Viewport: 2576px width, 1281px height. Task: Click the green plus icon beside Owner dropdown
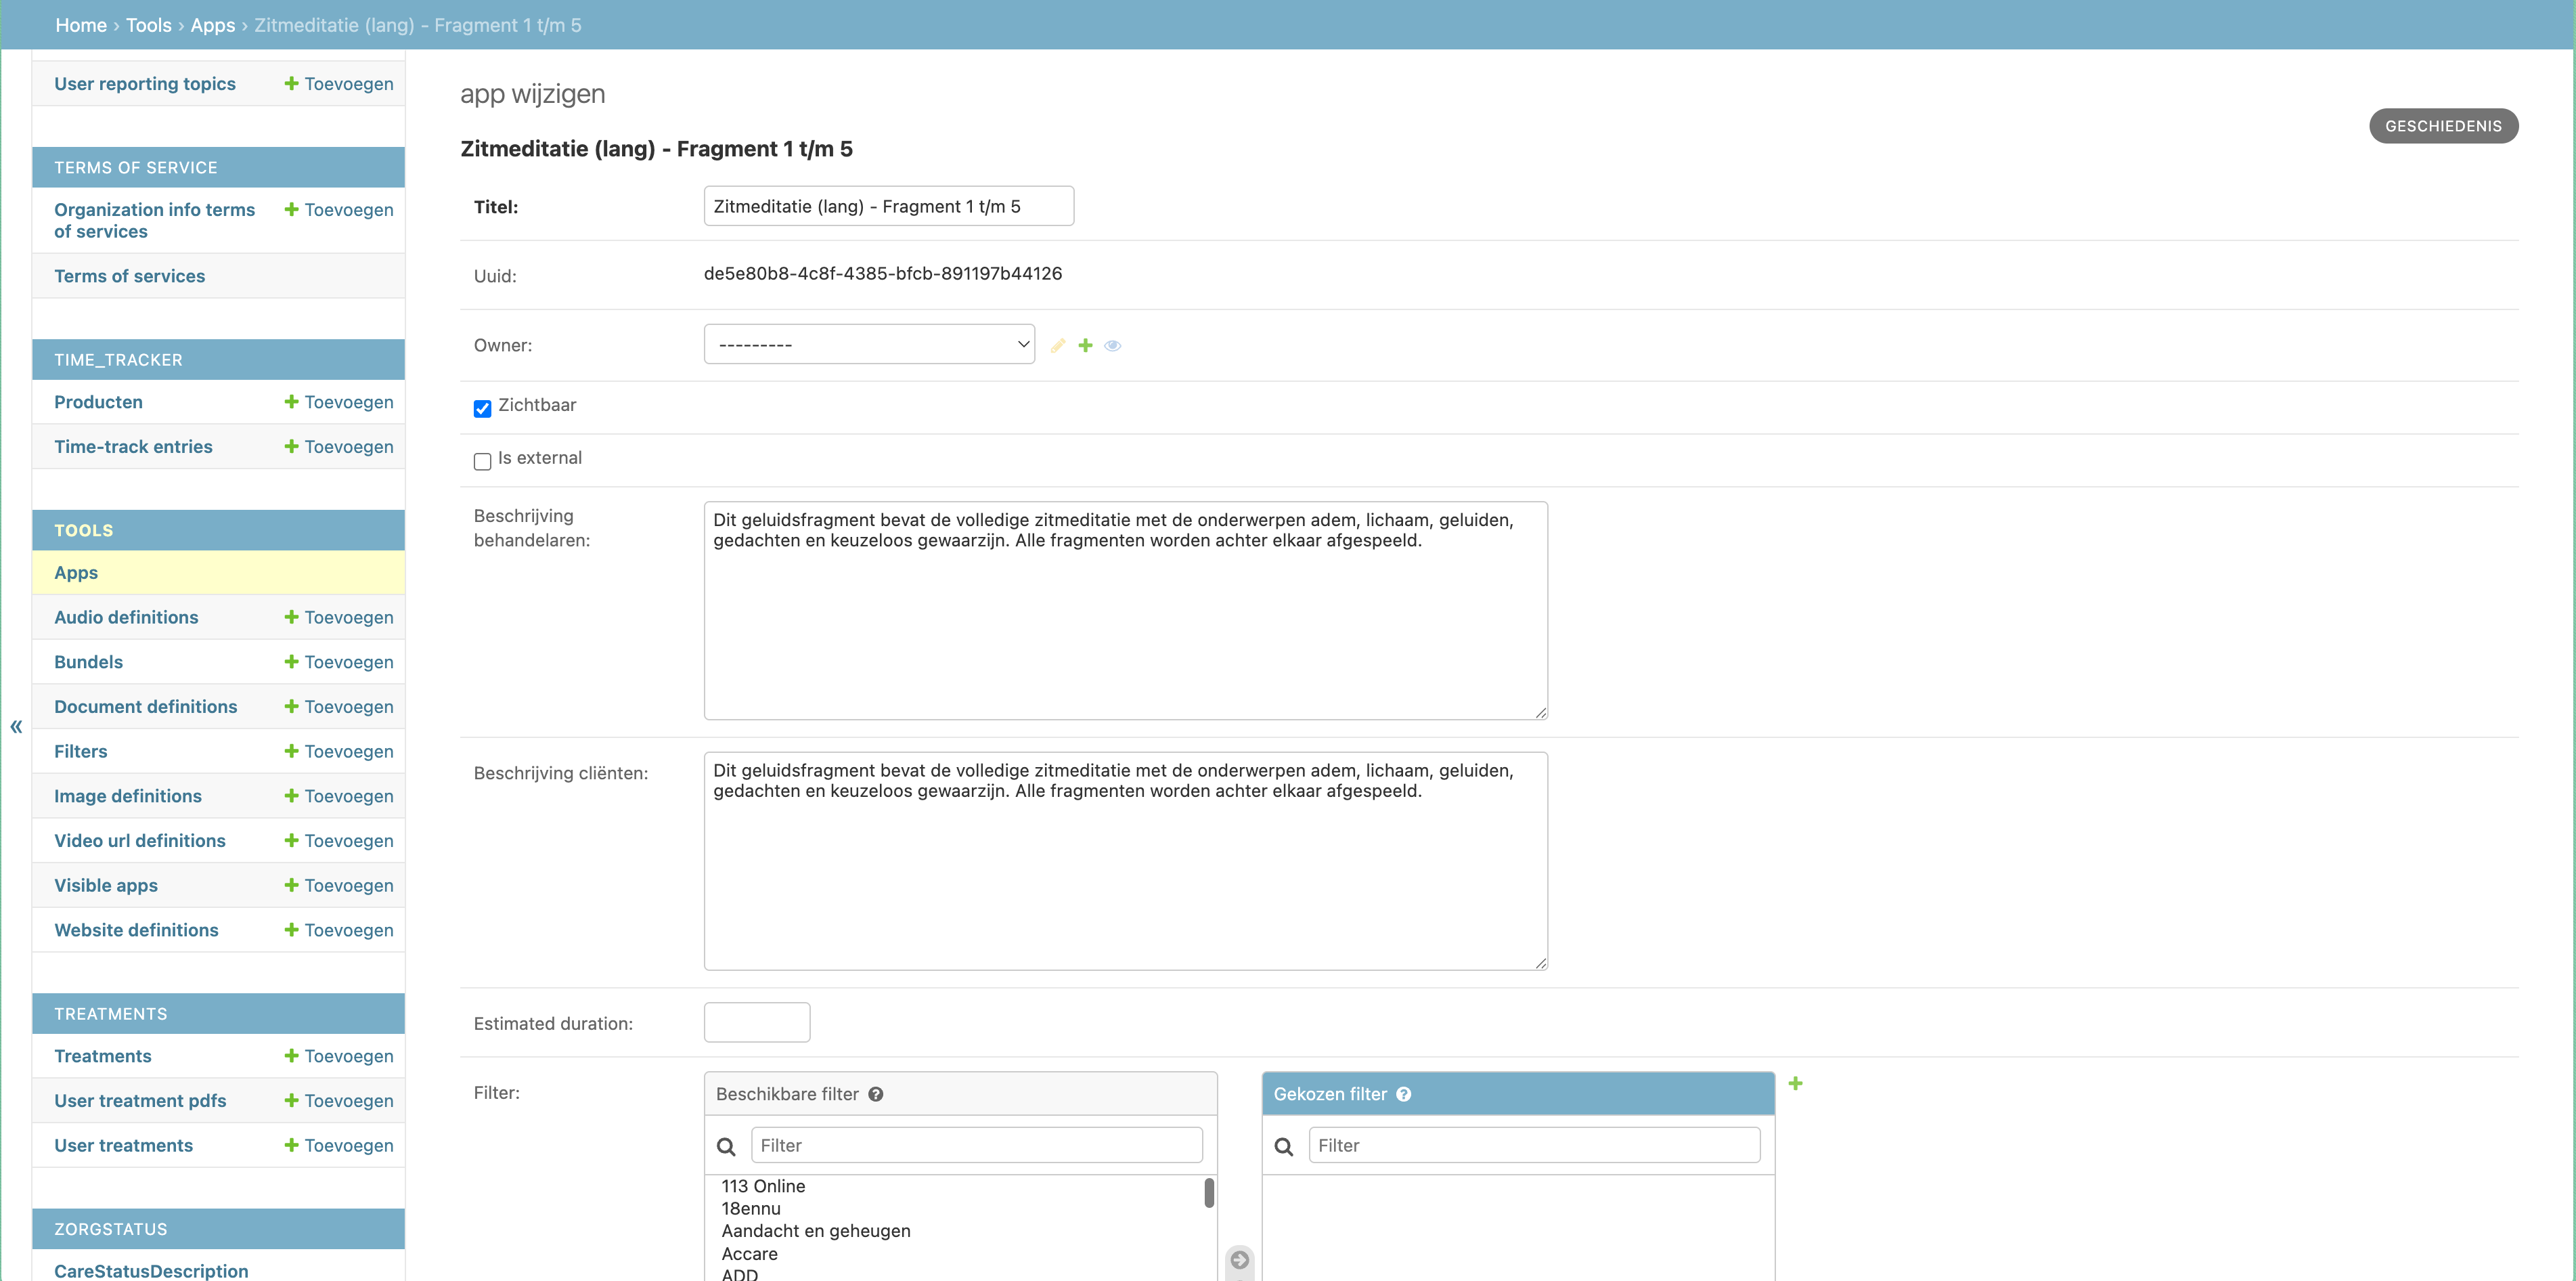pos(1085,345)
